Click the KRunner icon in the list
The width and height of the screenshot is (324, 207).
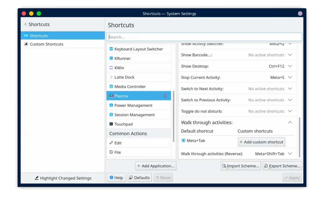[x=111, y=58]
